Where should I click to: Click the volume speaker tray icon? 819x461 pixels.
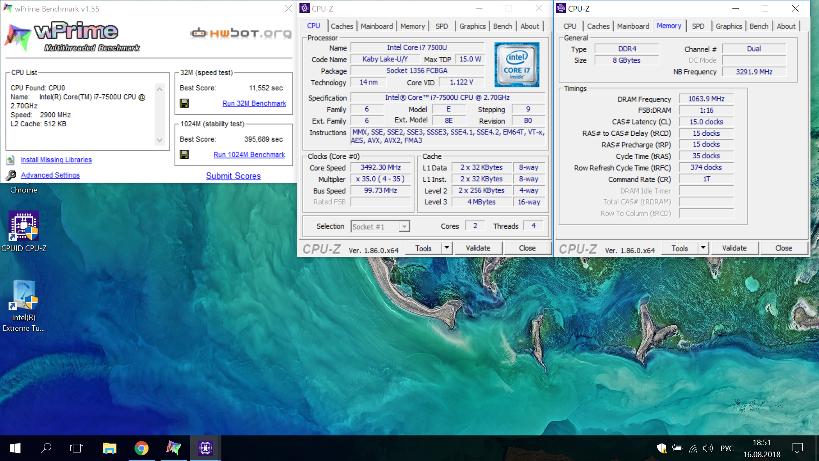[x=708, y=448]
